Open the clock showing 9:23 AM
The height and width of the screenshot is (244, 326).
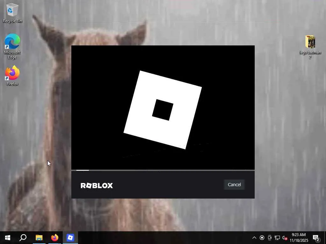299,238
